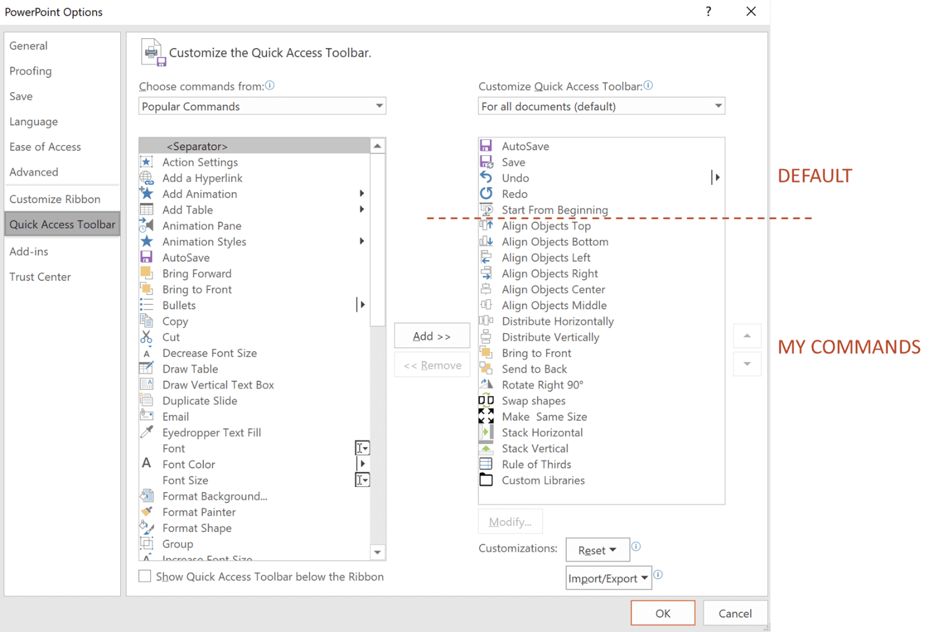Click the commands list scrollbar down arrow
This screenshot has height=632, width=934.
tap(378, 552)
